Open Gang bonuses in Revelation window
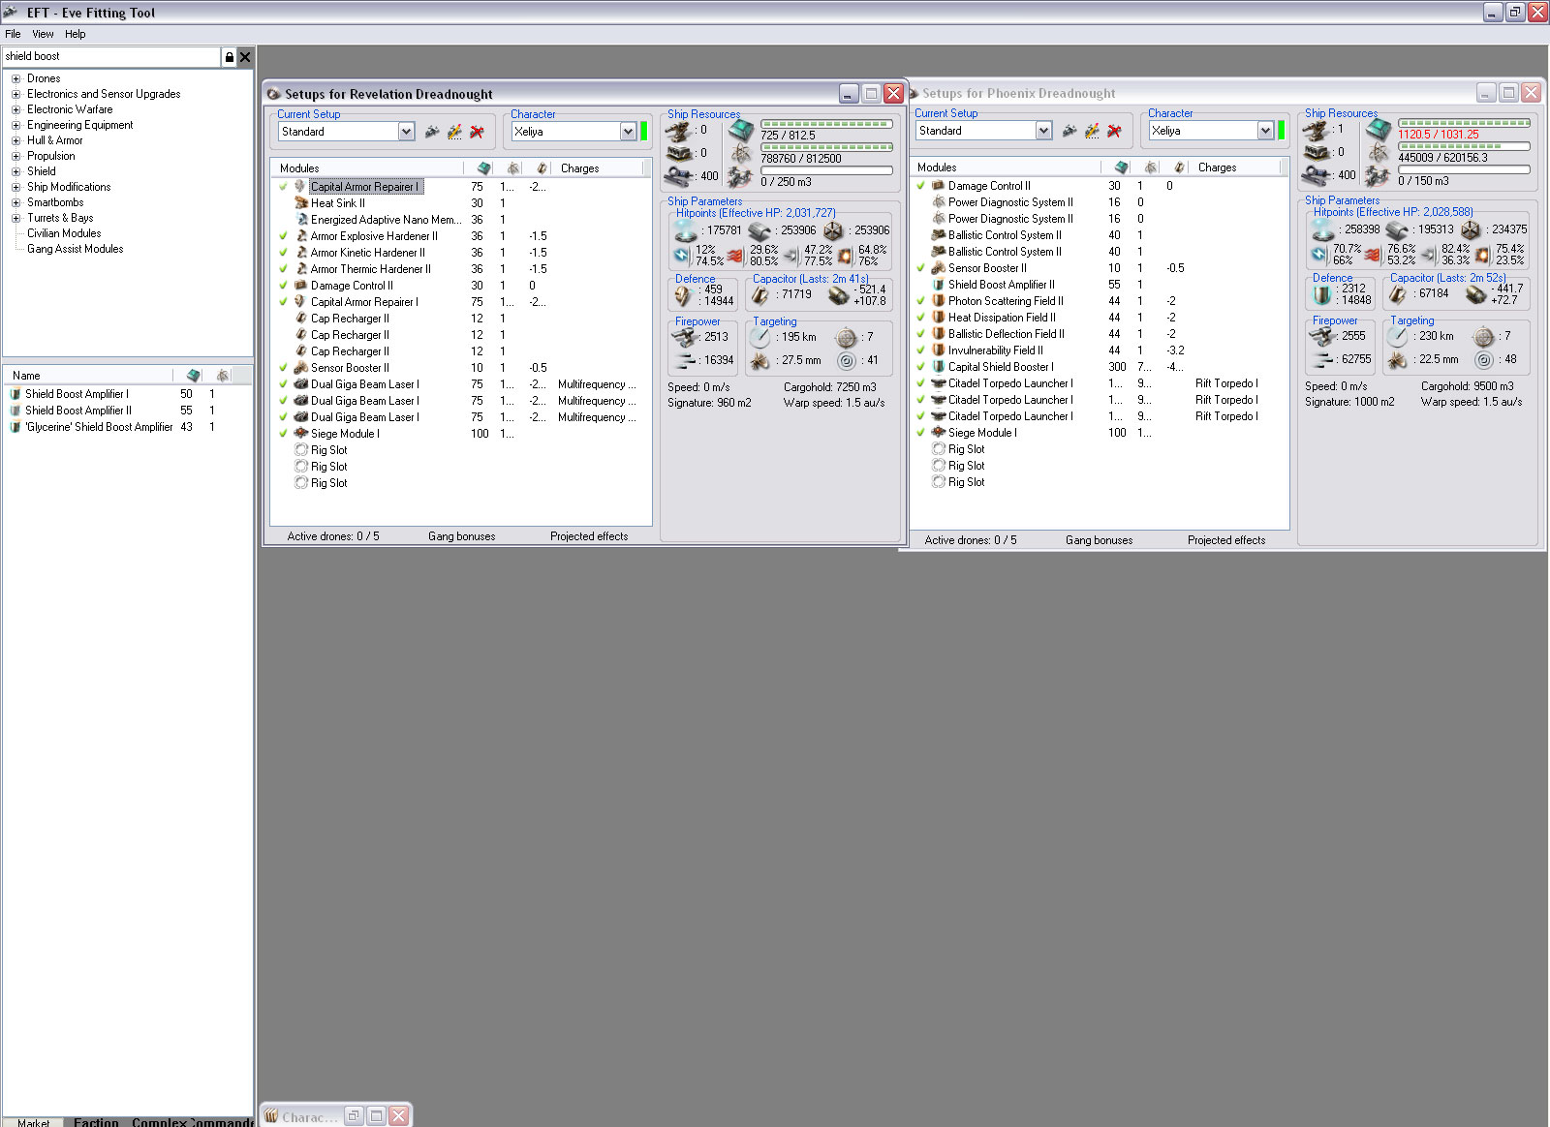 tap(461, 536)
